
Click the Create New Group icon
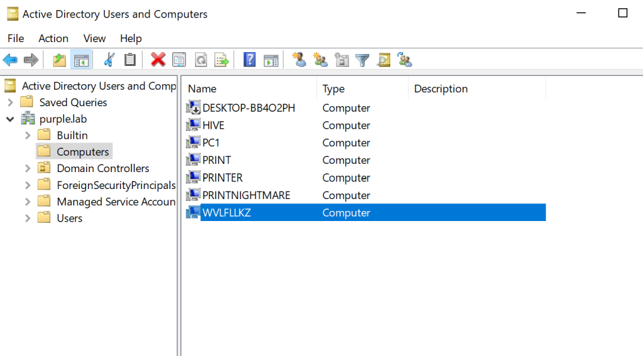tap(321, 60)
